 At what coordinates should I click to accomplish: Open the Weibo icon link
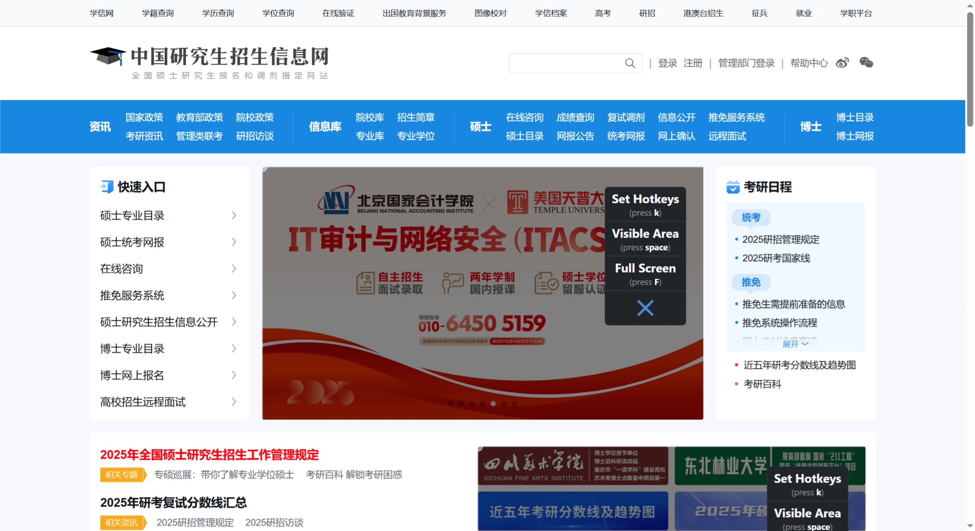842,63
